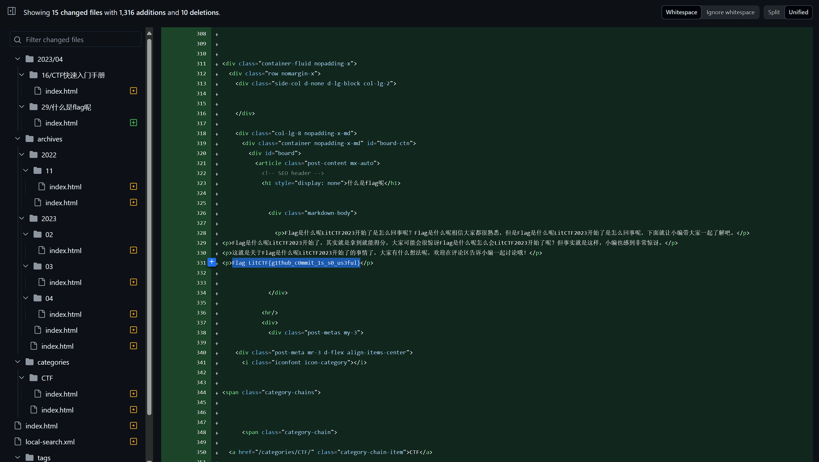Filter changed files input field
Screen dimensions: 819x462
click(76, 40)
